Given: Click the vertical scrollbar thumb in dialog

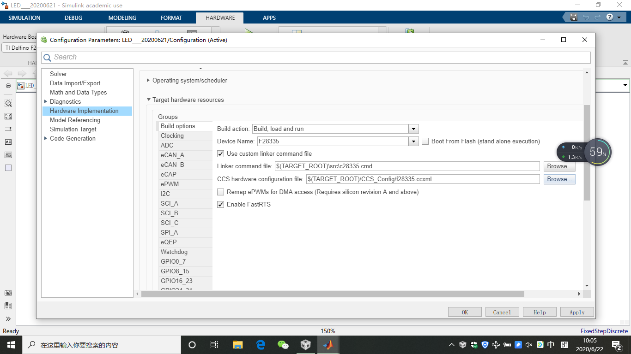Looking at the screenshot, I should (x=587, y=153).
